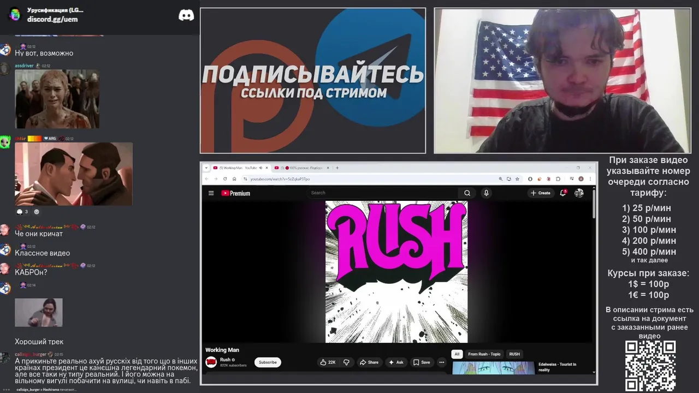Image resolution: width=699 pixels, height=393 pixels.
Task: Click the 3 reaction under the image
Action: pyautogui.click(x=22, y=212)
